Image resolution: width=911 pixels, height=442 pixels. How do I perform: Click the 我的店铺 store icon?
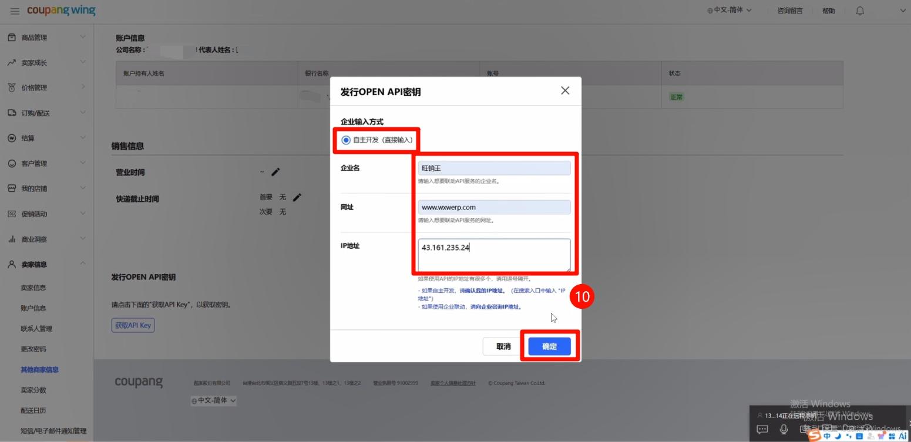point(11,188)
